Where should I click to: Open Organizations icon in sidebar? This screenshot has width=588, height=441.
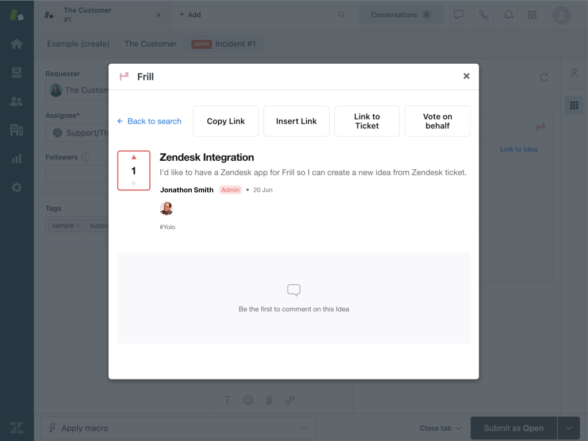(x=17, y=130)
